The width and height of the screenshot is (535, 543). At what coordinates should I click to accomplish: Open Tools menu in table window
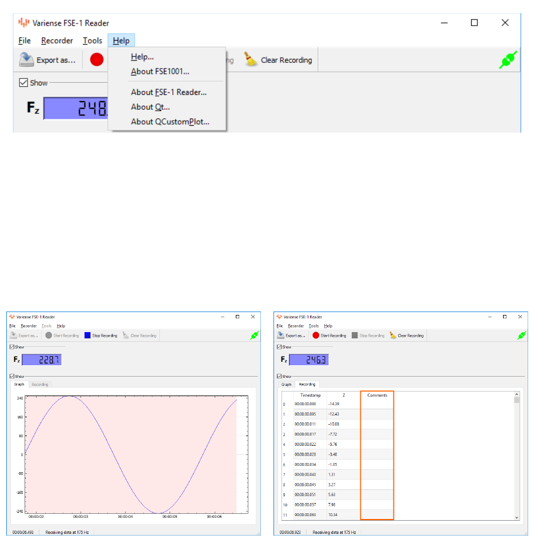(x=313, y=326)
